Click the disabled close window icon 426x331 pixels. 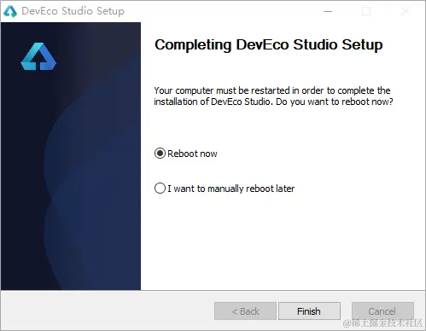[406, 11]
